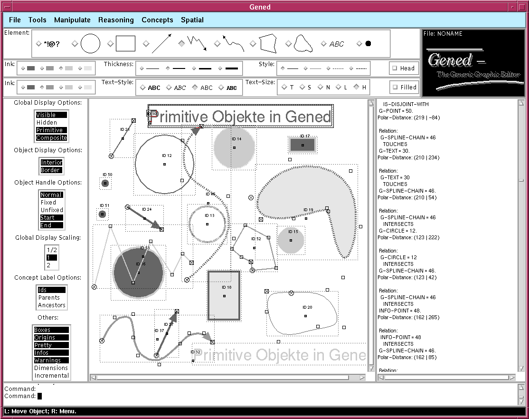Click the 'G-POINT = 50.' relation line

tap(396, 111)
